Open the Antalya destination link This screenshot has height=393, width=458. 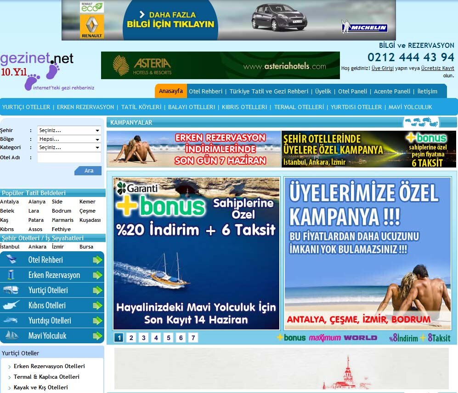(10, 202)
